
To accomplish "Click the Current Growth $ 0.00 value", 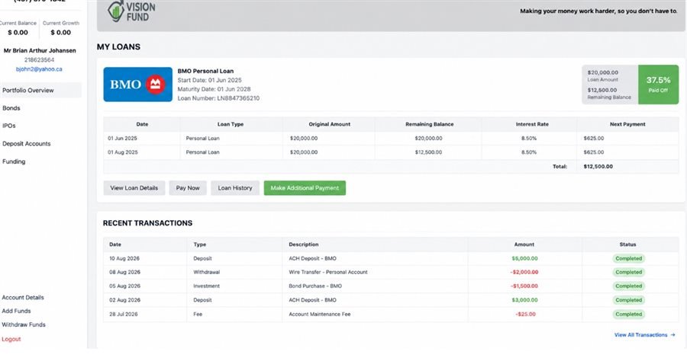I will (x=60, y=32).
